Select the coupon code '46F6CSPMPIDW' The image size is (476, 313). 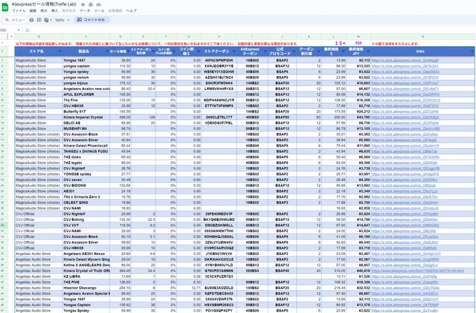(219, 60)
